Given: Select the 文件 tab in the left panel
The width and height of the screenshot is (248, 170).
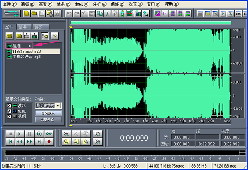Looking at the screenshot, I should coord(10,27).
